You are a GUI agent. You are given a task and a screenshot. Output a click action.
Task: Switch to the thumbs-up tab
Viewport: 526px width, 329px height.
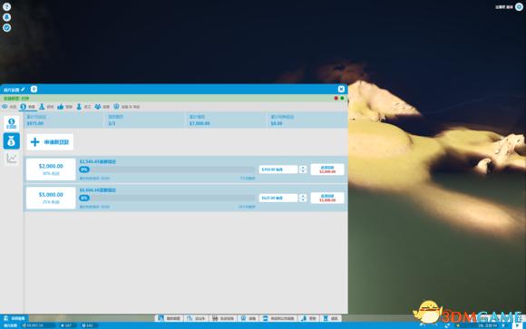64,107
